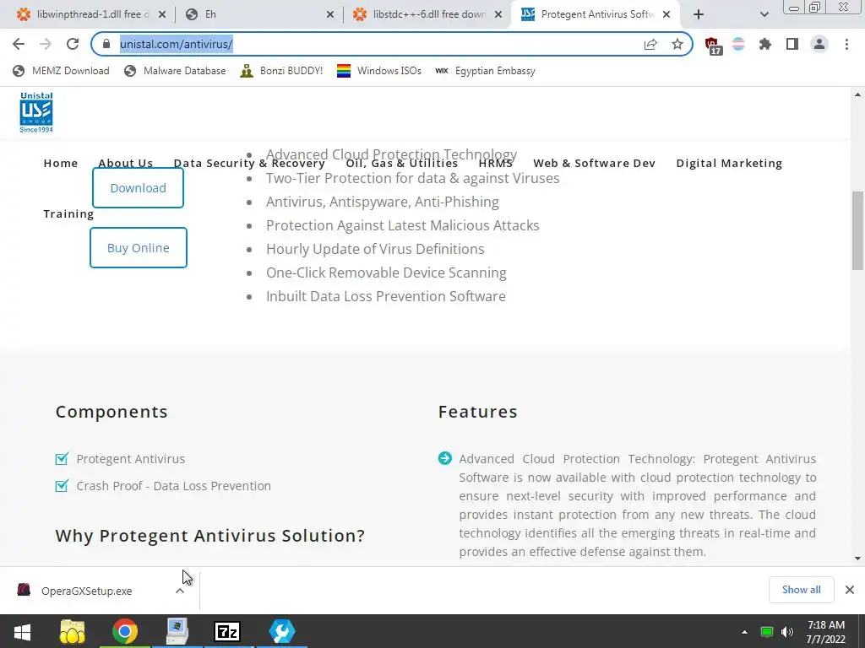Click the scrollbar down arrow
865x648 pixels.
click(857, 558)
